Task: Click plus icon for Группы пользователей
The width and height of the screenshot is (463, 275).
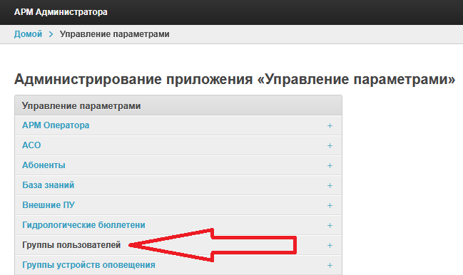Action: coord(330,246)
